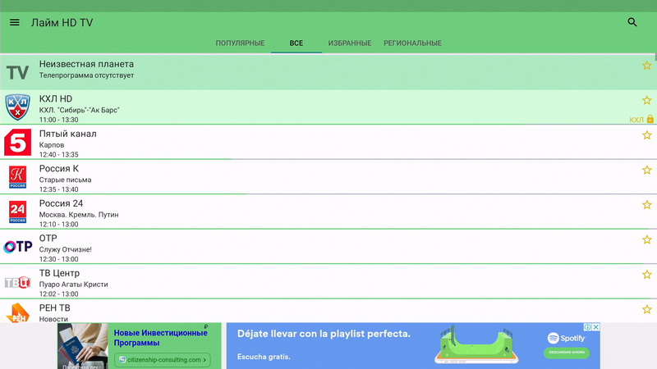The width and height of the screenshot is (657, 369).
Task: Go to the РЕГИОНАЛЬНЫЕ tab
Action: [412, 43]
